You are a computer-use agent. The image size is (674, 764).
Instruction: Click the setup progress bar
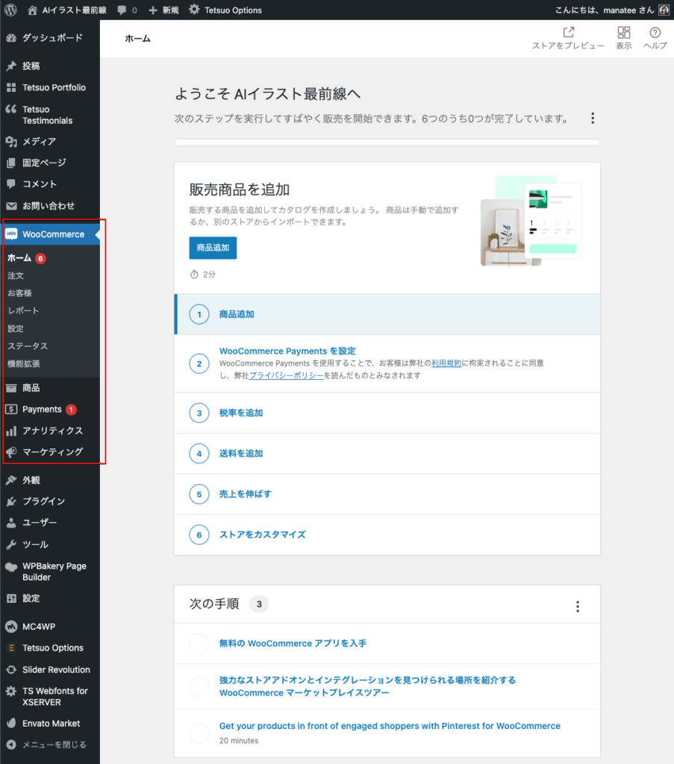tap(387, 142)
